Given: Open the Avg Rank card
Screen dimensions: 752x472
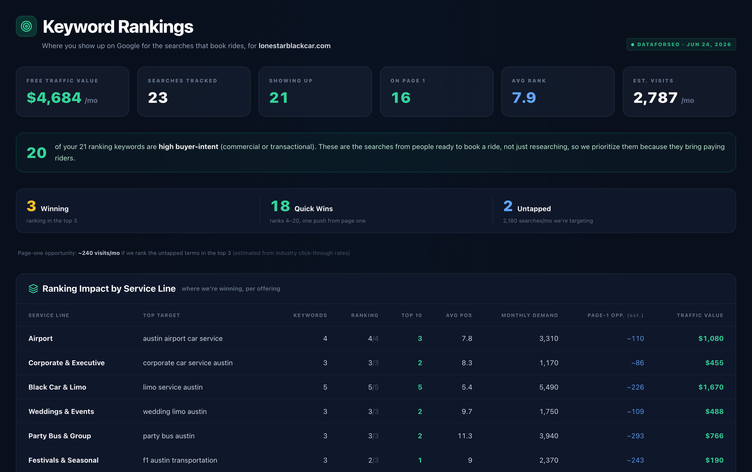Looking at the screenshot, I should pyautogui.click(x=558, y=92).
